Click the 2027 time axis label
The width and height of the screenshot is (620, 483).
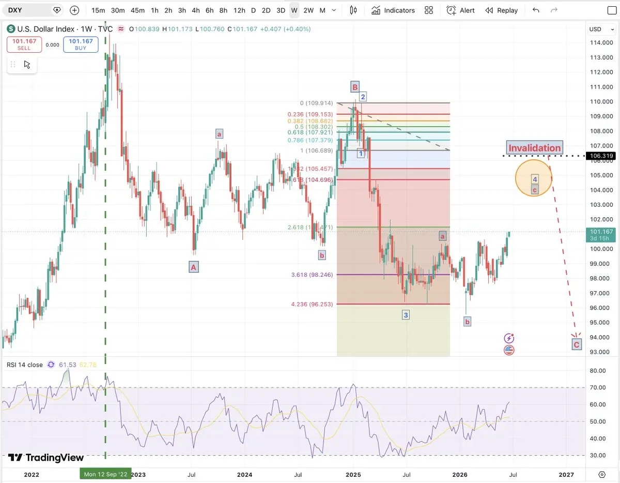coord(566,474)
